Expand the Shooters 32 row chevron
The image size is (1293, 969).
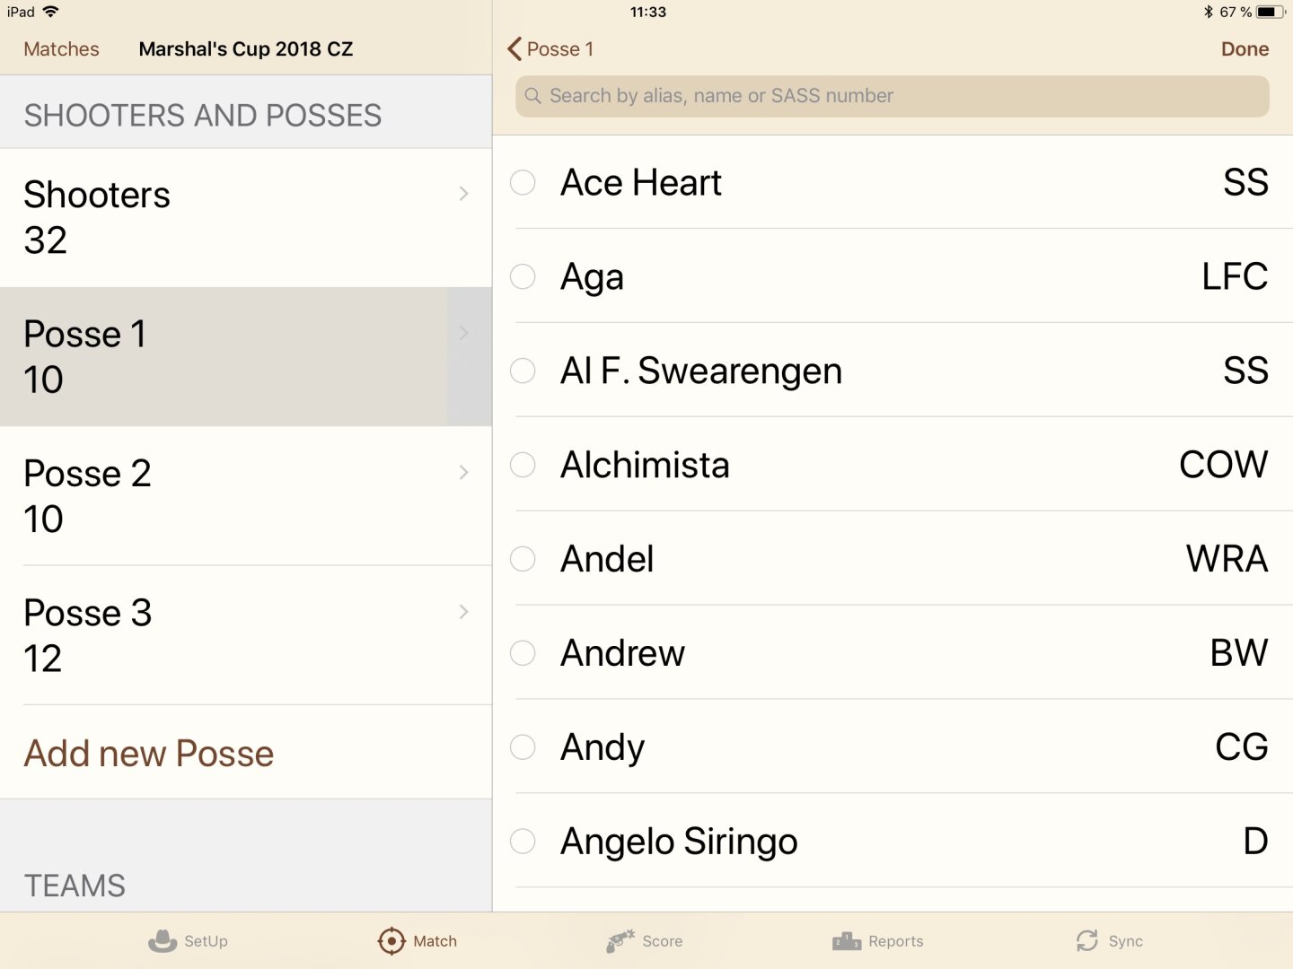[x=463, y=194]
